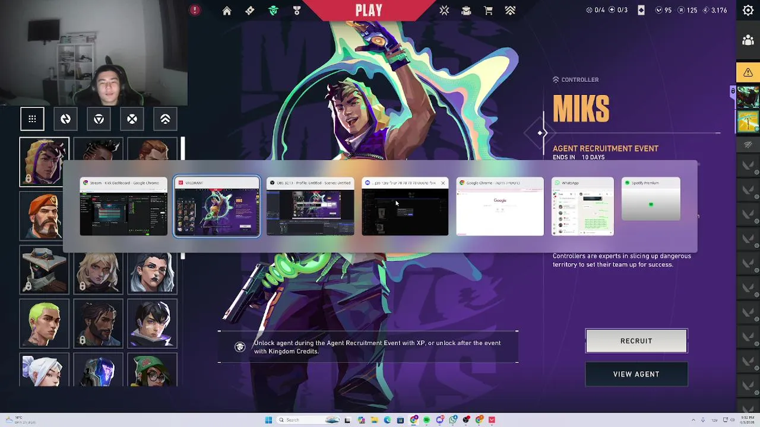Viewport: 760px width, 427px height.
Task: Click the PLAY tab at top center
Action: coord(369,10)
